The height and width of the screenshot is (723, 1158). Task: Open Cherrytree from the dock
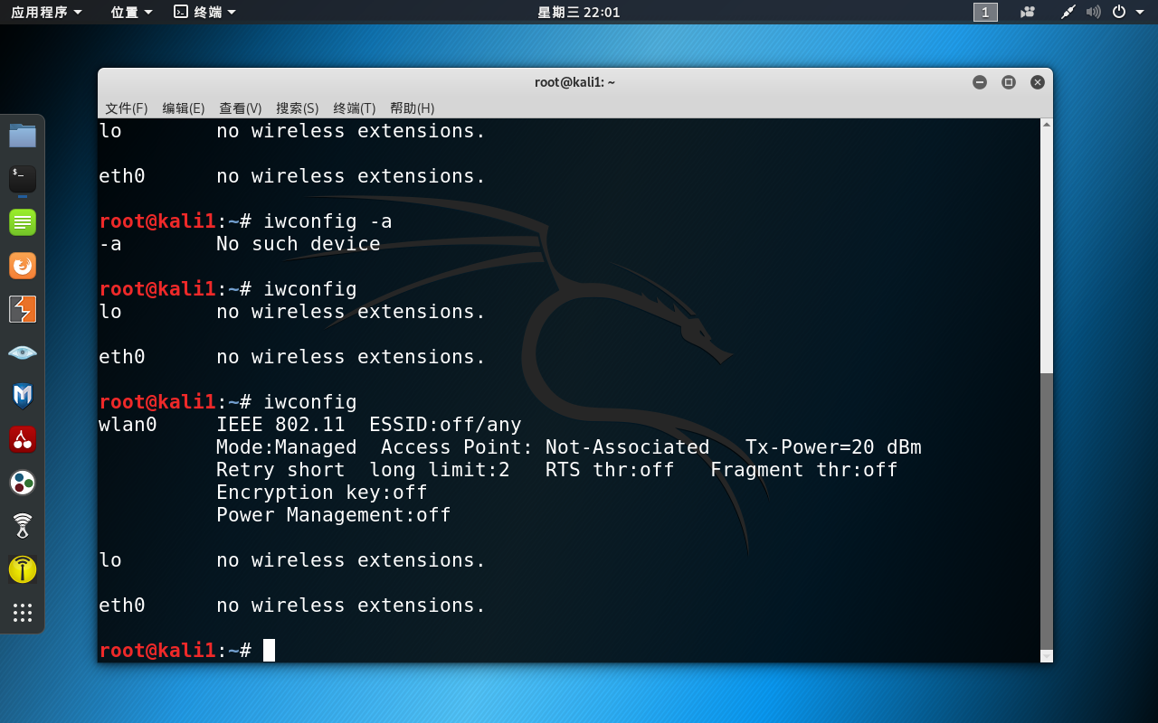pyautogui.click(x=23, y=439)
